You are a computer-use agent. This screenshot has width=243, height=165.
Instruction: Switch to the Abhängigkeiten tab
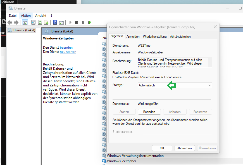coord(180,37)
